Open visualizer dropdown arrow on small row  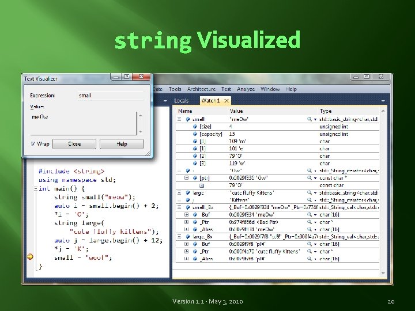click(315, 120)
